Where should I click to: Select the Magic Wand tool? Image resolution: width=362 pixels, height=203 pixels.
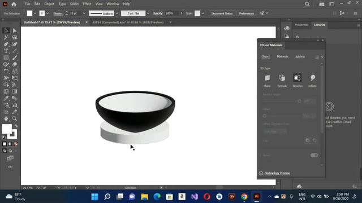pyautogui.click(x=6, y=37)
